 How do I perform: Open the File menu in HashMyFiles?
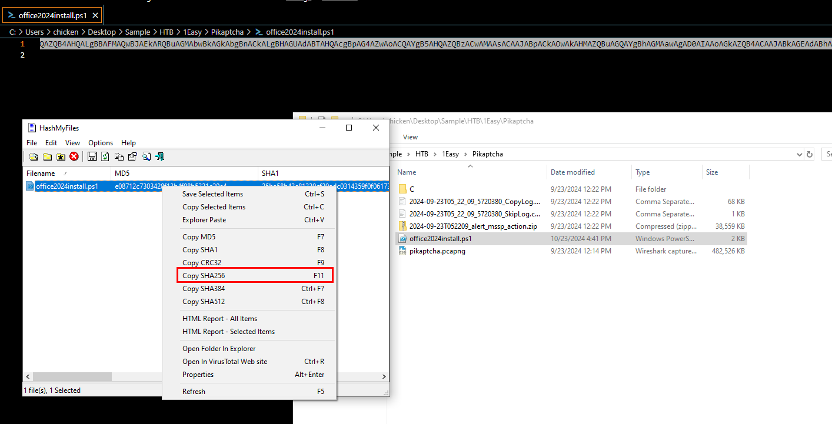click(32, 143)
